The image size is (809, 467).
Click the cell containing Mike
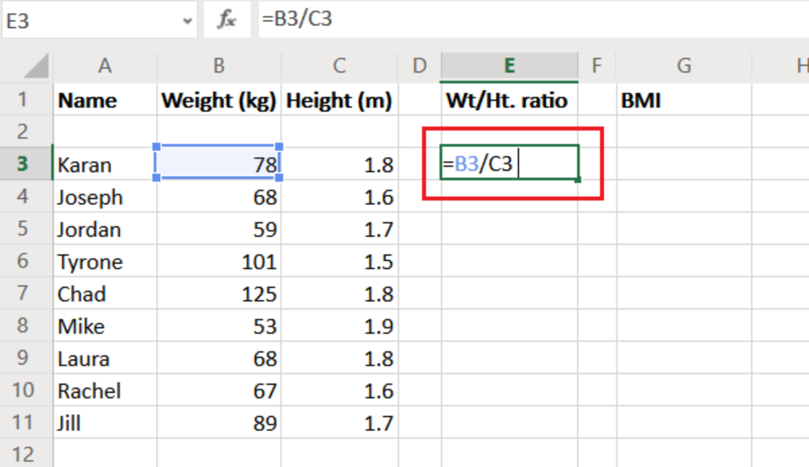(105, 326)
